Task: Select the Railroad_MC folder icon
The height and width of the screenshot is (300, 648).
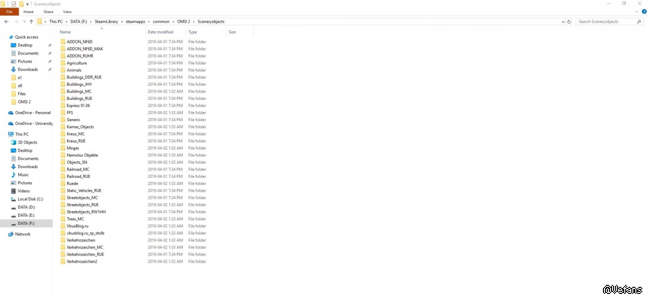Action: coord(63,169)
